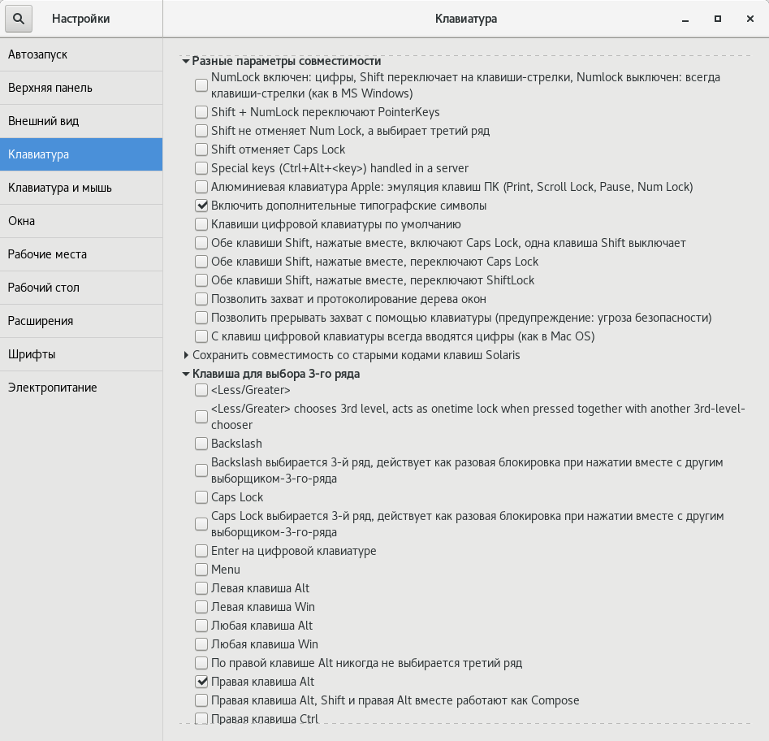This screenshot has width=769, height=741.
Task: Check Shift не отменяет Num Lock option
Action: (201, 131)
